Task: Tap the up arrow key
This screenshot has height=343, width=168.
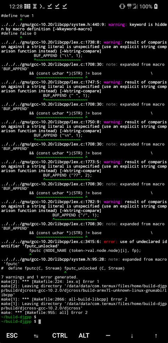Action: tap(156, 336)
